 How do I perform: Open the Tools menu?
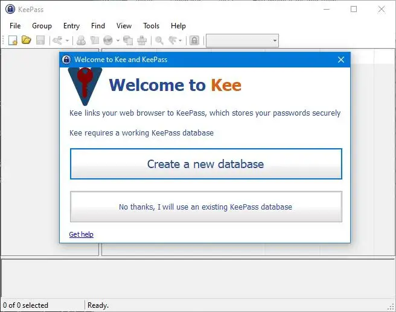click(152, 26)
